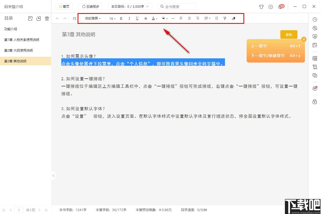Toggle italic formatting (I)
This screenshot has height=214, width=321.
[129, 18]
